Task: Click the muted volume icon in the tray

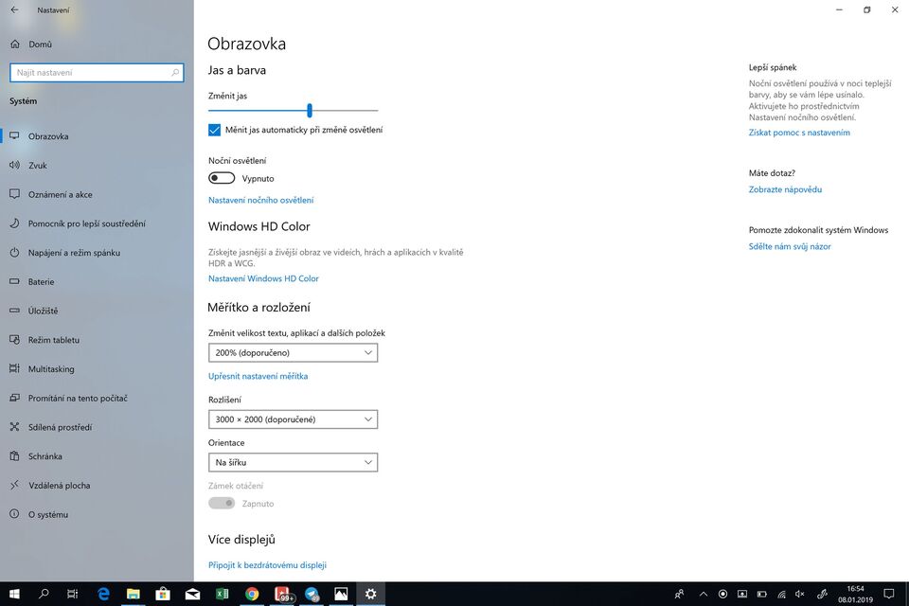Action: [799, 594]
